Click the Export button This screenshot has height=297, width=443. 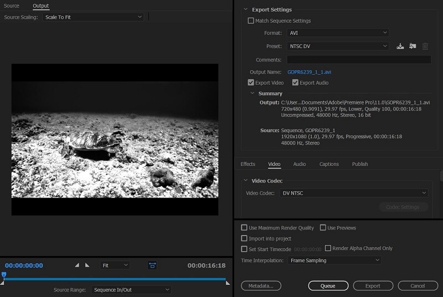373,286
